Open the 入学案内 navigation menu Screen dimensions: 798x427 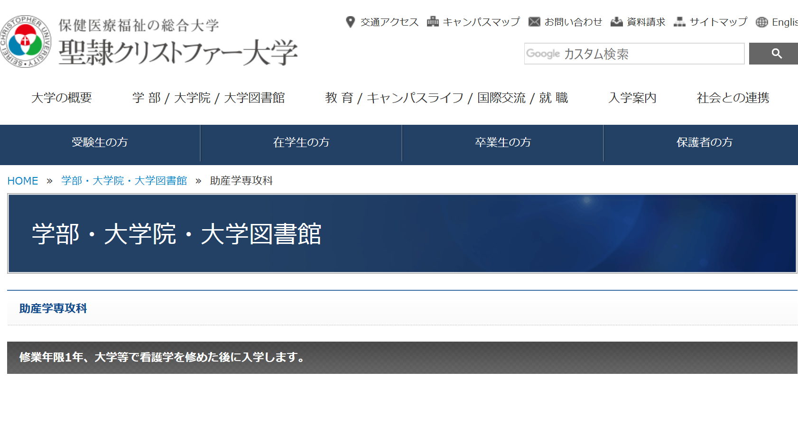point(633,98)
